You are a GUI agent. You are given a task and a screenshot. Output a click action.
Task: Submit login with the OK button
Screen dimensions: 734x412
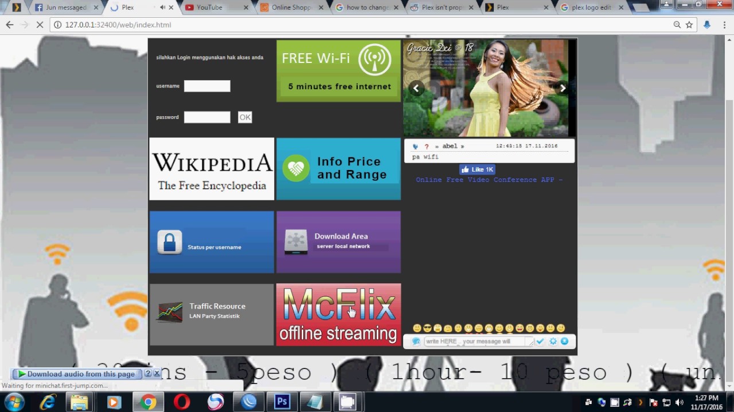[245, 117]
